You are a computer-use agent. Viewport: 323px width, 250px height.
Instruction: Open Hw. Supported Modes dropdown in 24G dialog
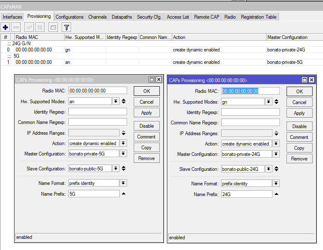[x=269, y=102]
